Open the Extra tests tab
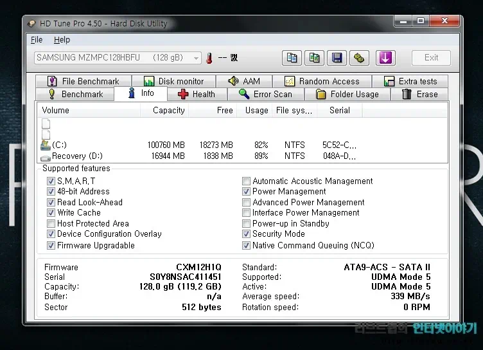Viewport: 483px width, 350px height. pos(410,81)
